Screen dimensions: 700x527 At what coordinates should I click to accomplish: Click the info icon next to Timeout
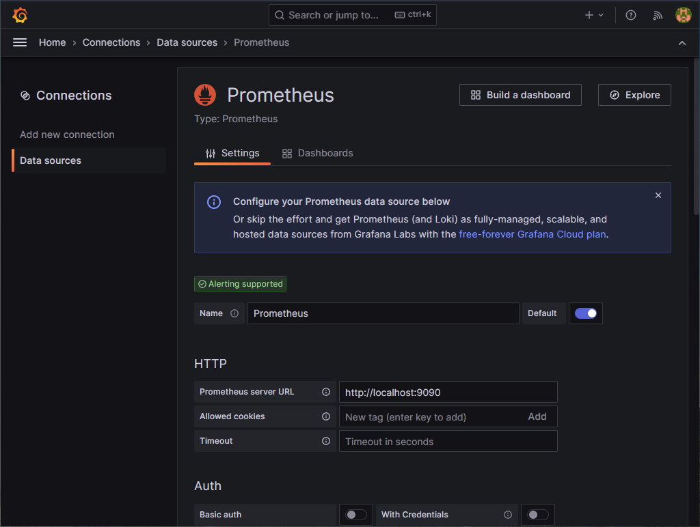coord(325,441)
